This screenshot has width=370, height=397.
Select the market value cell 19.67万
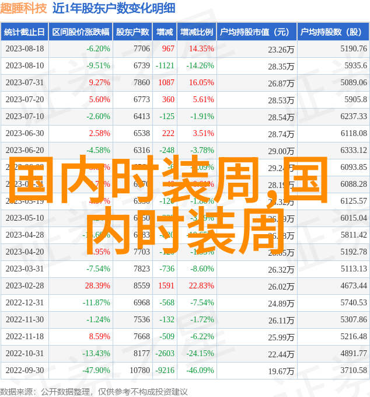pos(281,371)
